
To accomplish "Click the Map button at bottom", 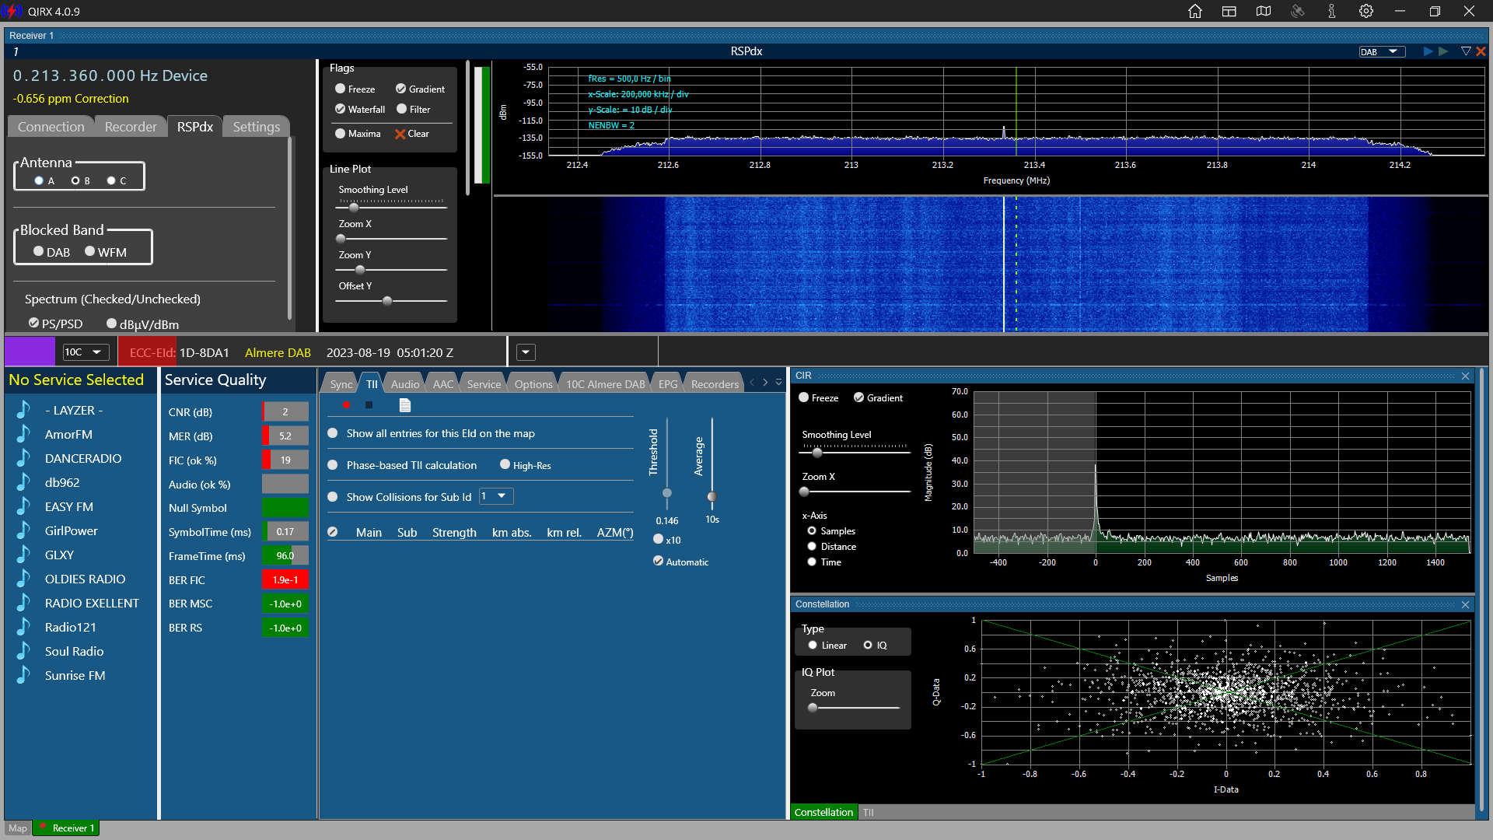I will [x=18, y=828].
